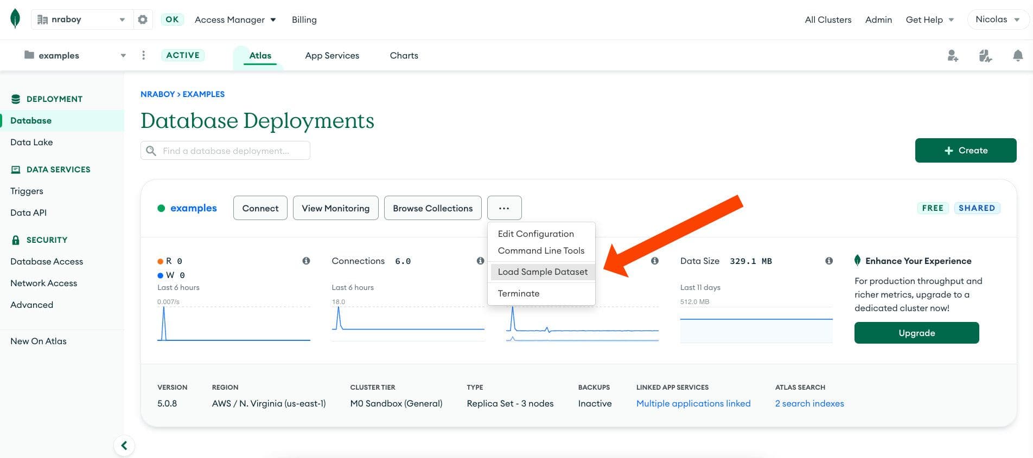Open the Nicolas user menu

click(x=997, y=20)
